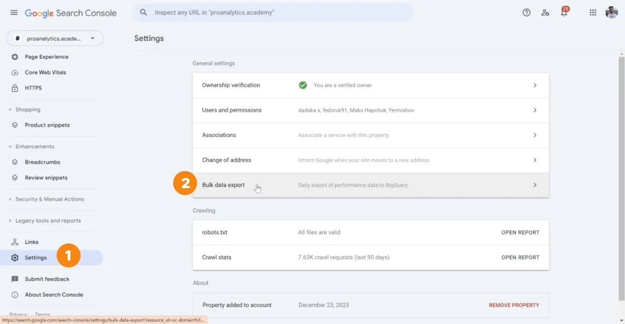The width and height of the screenshot is (625, 324).
Task: Collapse the Enhancements section
Action: point(10,146)
